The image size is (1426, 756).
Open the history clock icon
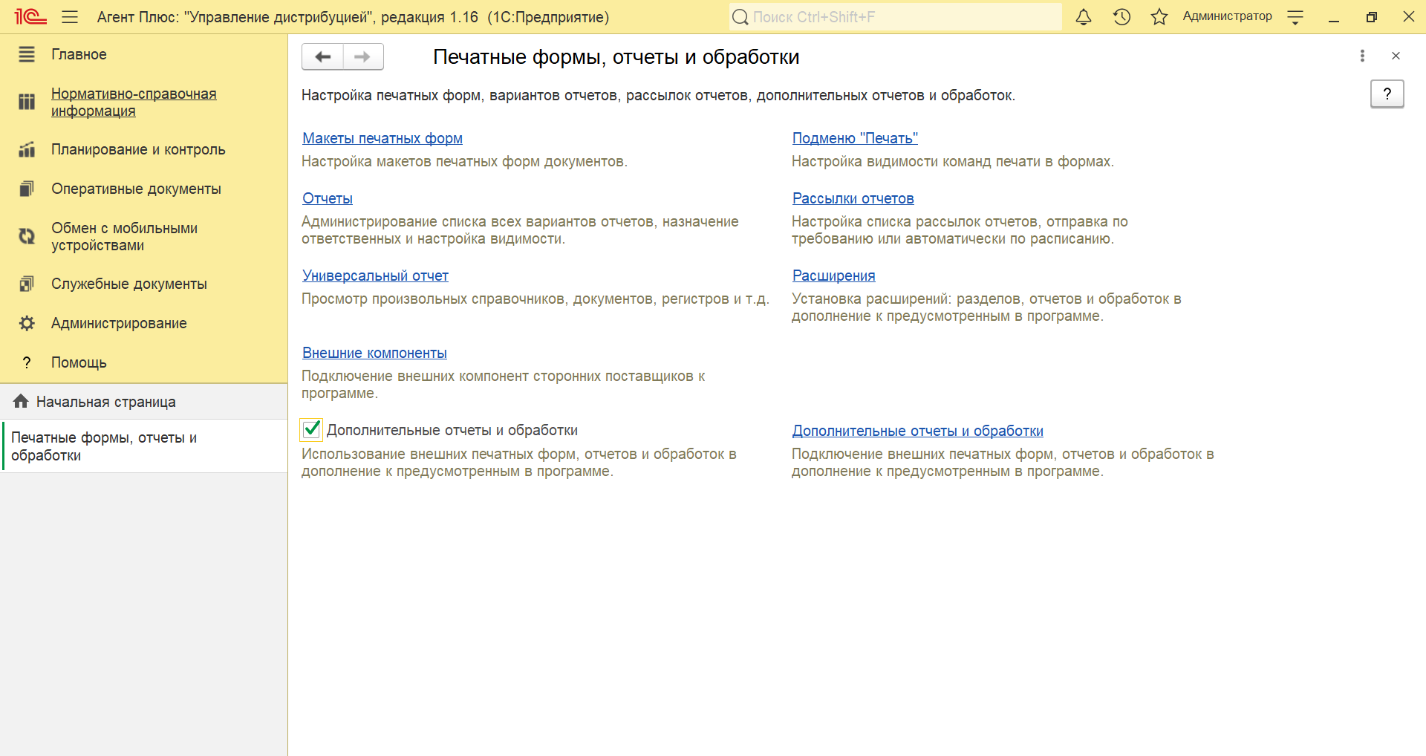1121,16
